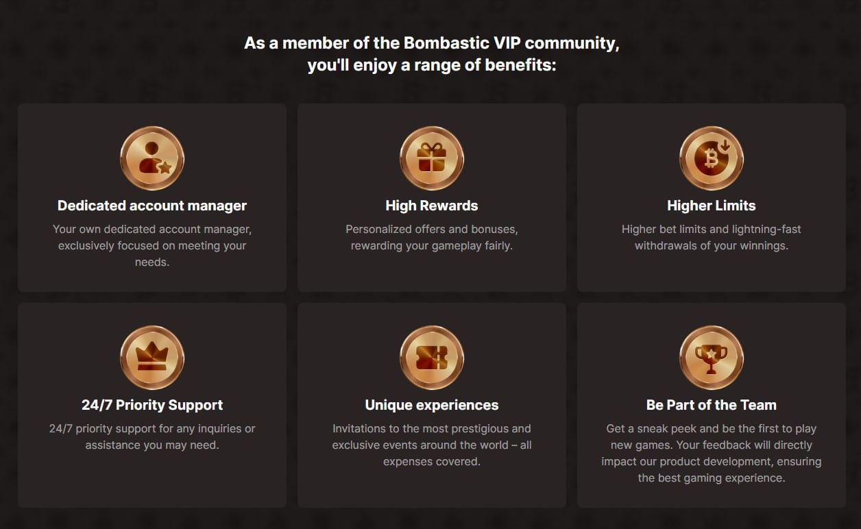Image resolution: width=861 pixels, height=529 pixels.
Task: Select the "Be Part of the Team" heading
Action: point(712,405)
